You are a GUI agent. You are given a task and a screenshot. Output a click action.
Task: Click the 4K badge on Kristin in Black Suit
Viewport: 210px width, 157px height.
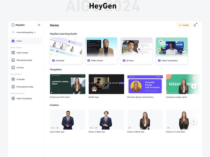click(x=130, y=128)
